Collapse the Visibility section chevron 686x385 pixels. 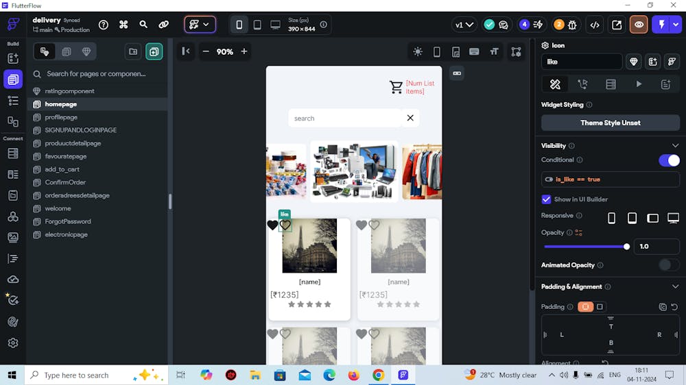tap(675, 145)
